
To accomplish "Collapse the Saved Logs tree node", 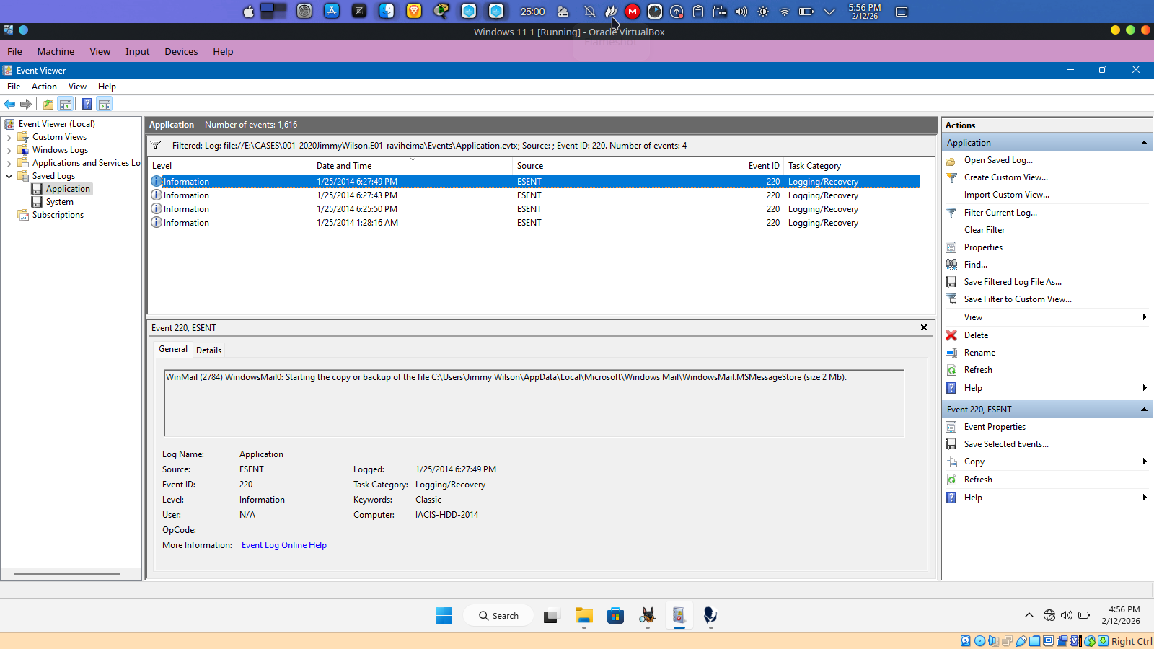I will (x=9, y=176).
